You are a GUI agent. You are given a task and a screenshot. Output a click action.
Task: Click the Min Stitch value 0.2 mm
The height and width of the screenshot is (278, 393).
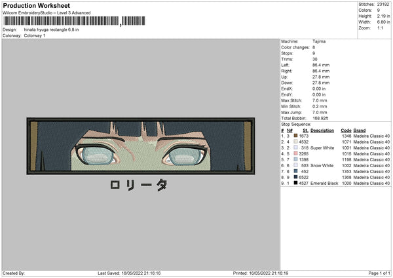coord(320,106)
